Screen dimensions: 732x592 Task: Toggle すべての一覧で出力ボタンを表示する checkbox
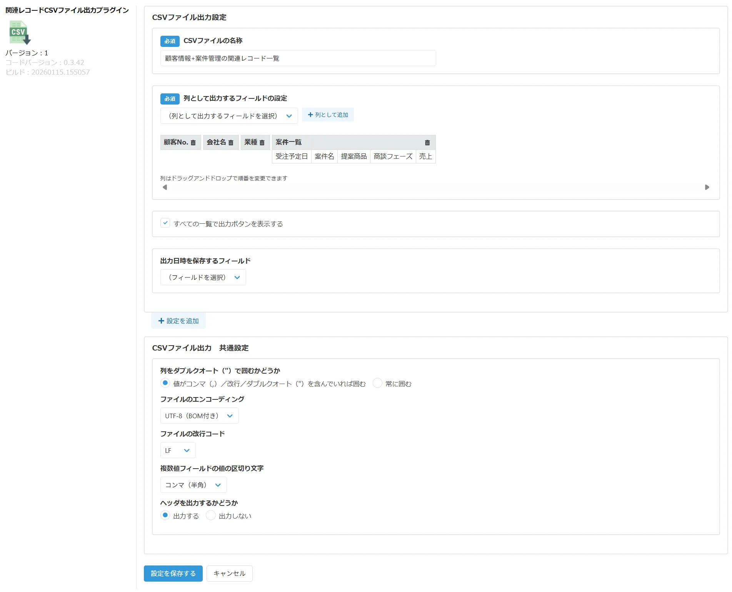(x=165, y=223)
